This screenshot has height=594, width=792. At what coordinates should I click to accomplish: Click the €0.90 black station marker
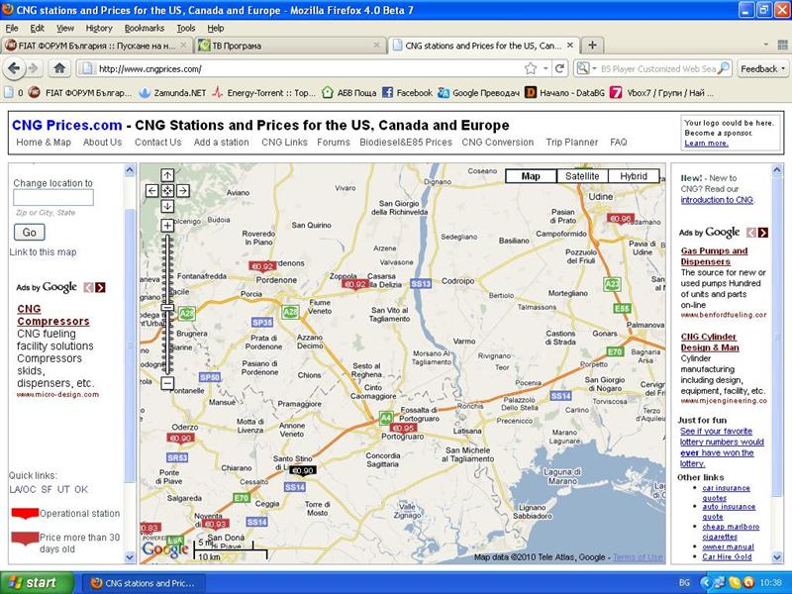click(303, 470)
